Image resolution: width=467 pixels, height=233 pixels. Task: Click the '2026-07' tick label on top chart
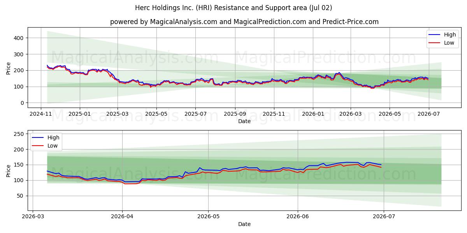428,114
